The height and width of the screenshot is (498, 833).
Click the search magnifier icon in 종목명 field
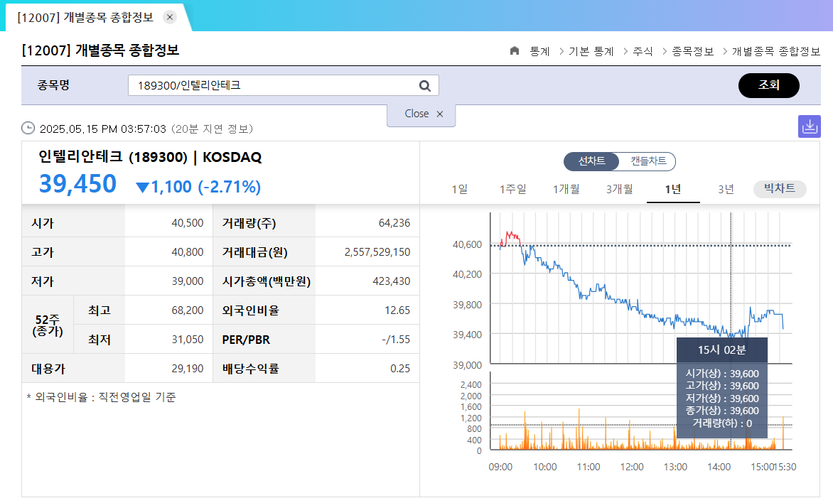pos(424,85)
